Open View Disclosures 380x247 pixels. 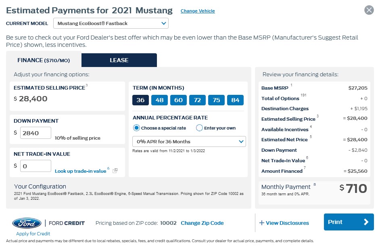287,223
